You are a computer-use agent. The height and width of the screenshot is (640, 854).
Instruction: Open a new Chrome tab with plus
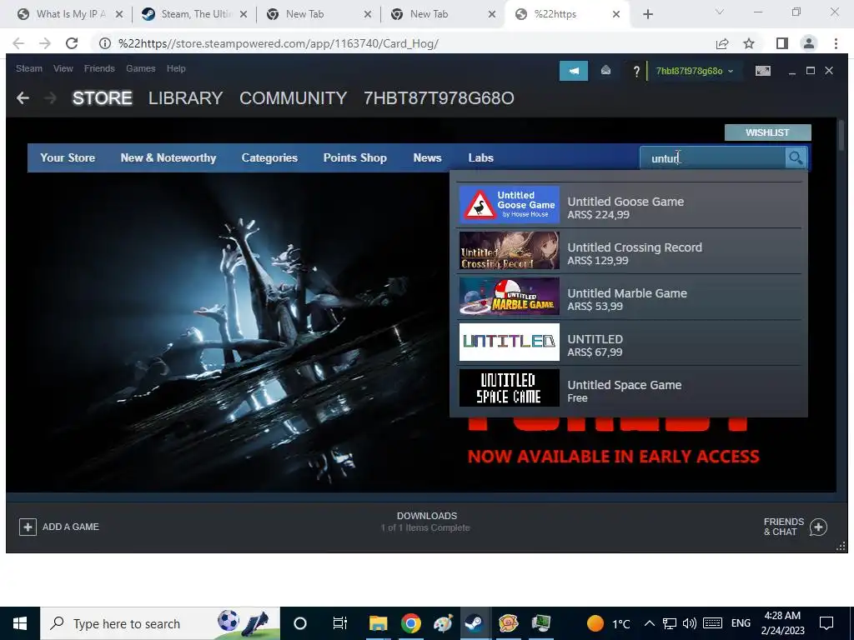pos(647,14)
